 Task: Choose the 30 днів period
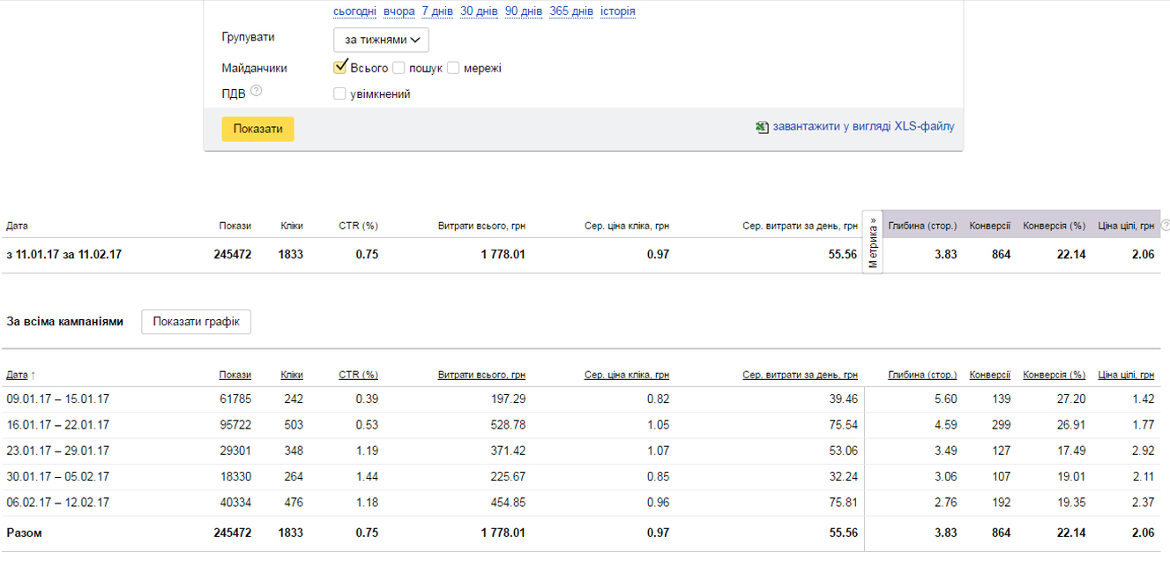[x=479, y=11]
